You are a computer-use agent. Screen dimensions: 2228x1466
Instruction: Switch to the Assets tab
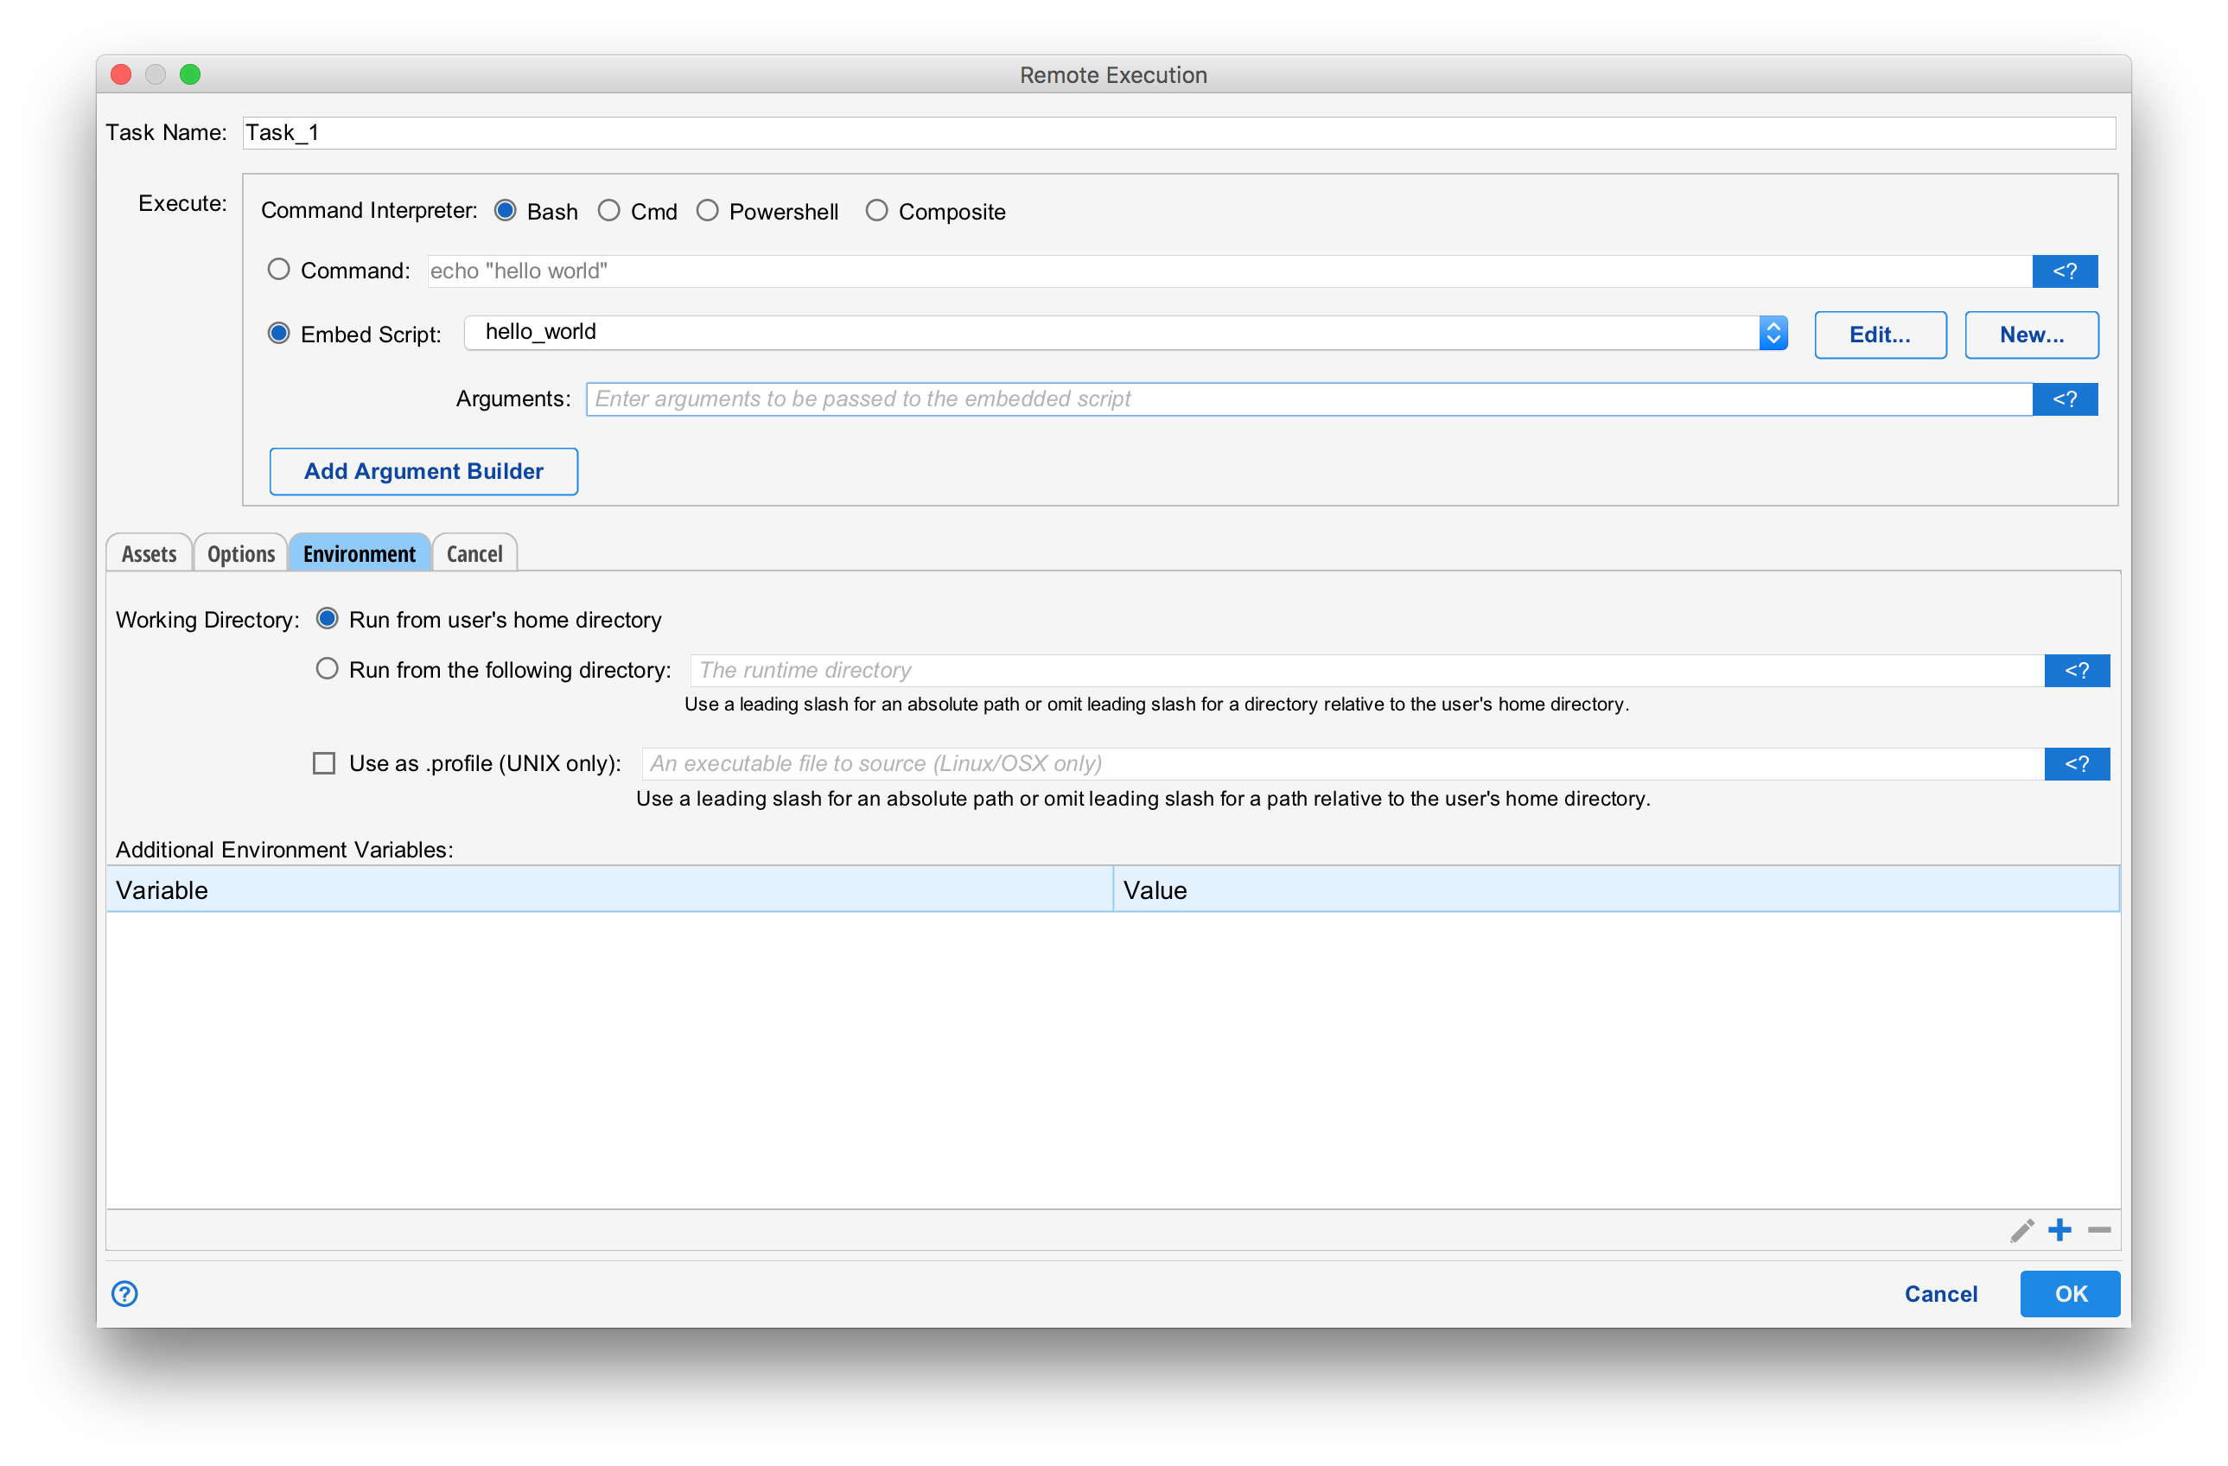click(x=149, y=552)
